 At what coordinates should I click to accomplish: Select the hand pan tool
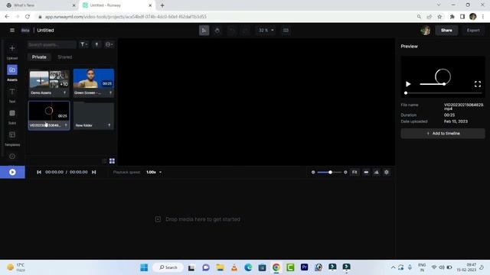(217, 31)
